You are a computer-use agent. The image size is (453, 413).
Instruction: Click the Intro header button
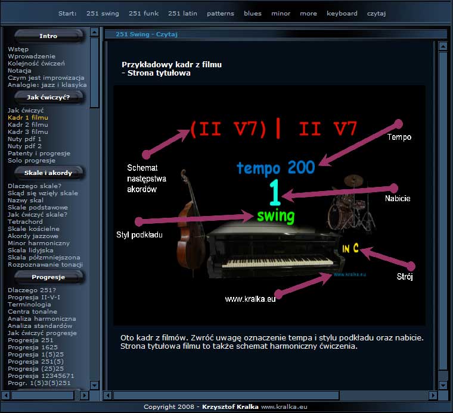48,36
